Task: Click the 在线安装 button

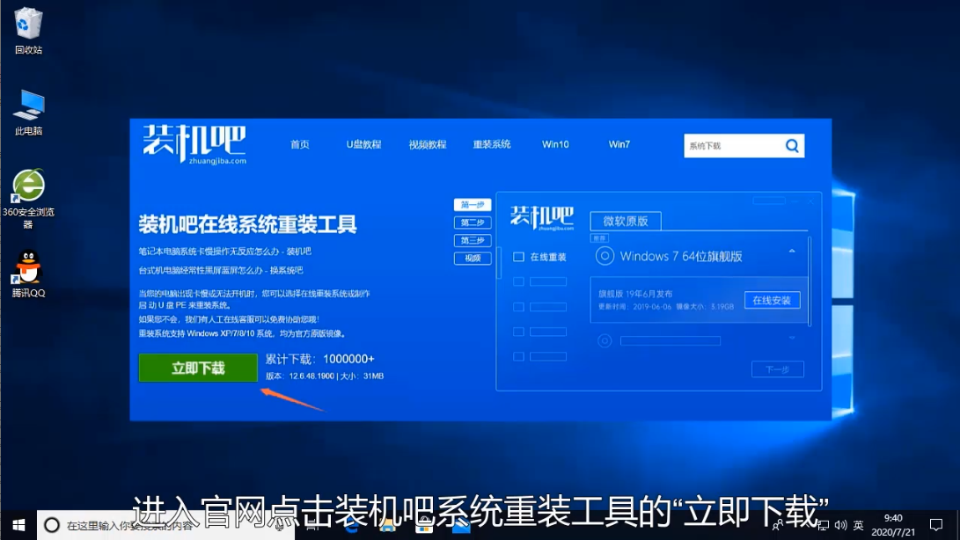Action: (x=772, y=300)
